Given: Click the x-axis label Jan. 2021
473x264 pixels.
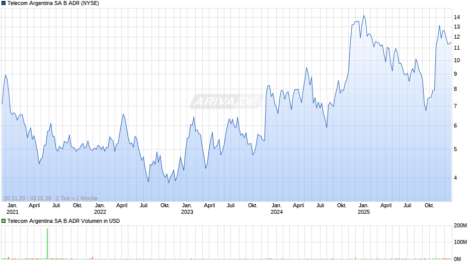Looking at the screenshot, I should click(x=13, y=209).
